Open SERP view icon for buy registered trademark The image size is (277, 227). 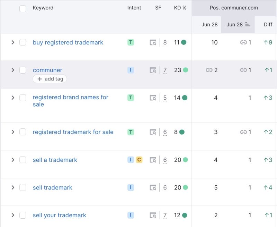point(153,43)
